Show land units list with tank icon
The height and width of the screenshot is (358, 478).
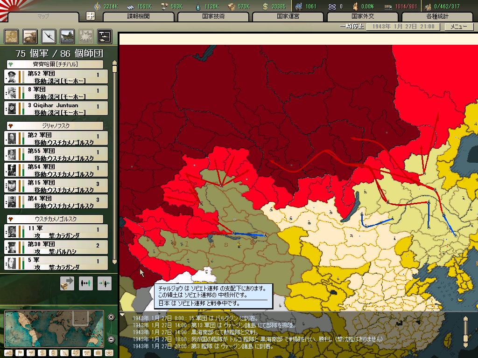pos(30,36)
